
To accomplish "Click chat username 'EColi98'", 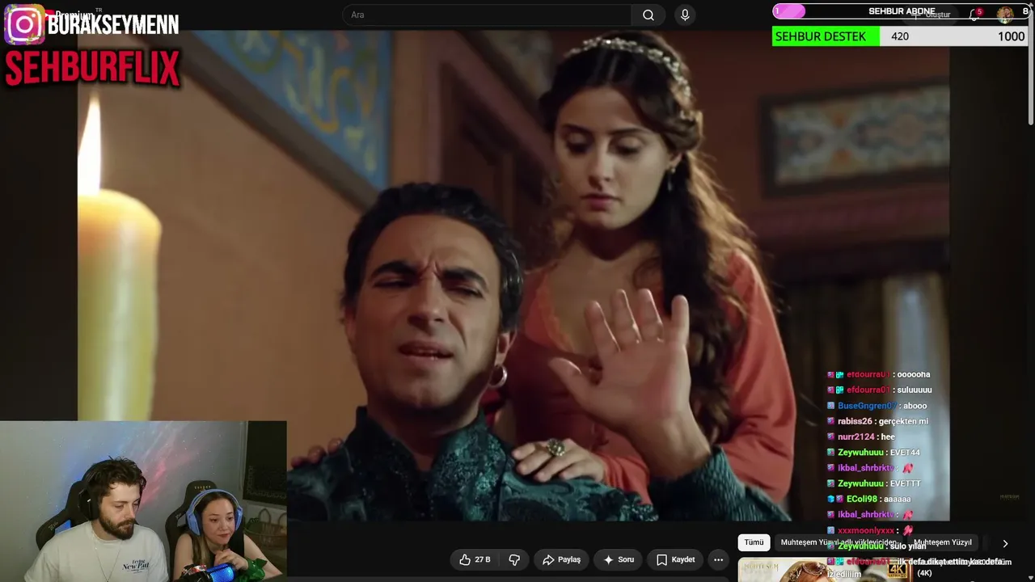I will [861, 499].
